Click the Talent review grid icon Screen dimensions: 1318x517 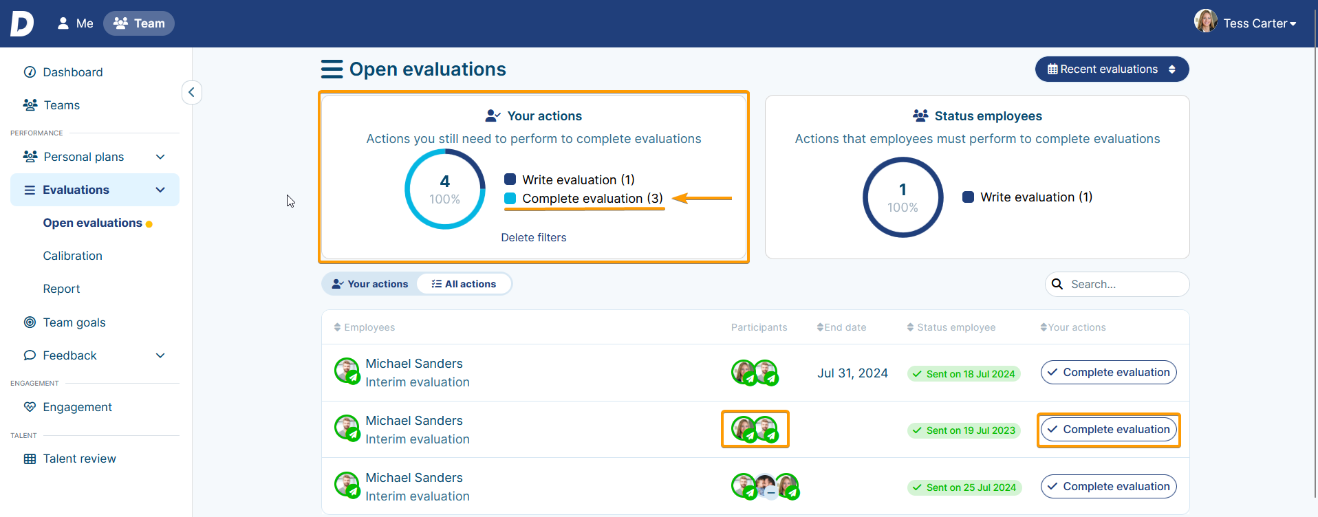(x=30, y=459)
